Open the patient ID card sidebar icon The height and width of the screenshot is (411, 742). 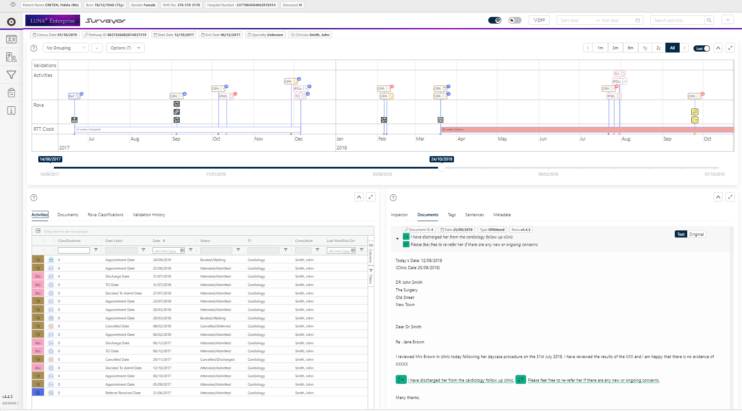(12, 40)
